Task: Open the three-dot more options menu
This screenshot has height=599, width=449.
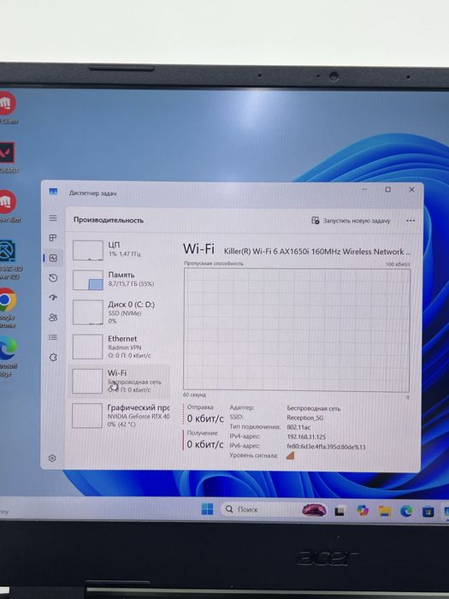Action: [x=411, y=221]
